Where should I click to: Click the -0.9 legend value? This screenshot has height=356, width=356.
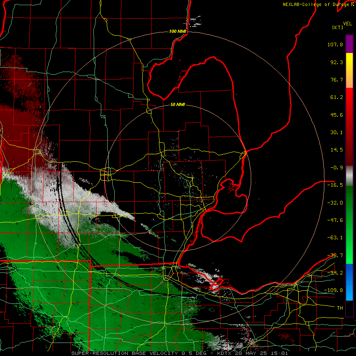tap(337, 168)
